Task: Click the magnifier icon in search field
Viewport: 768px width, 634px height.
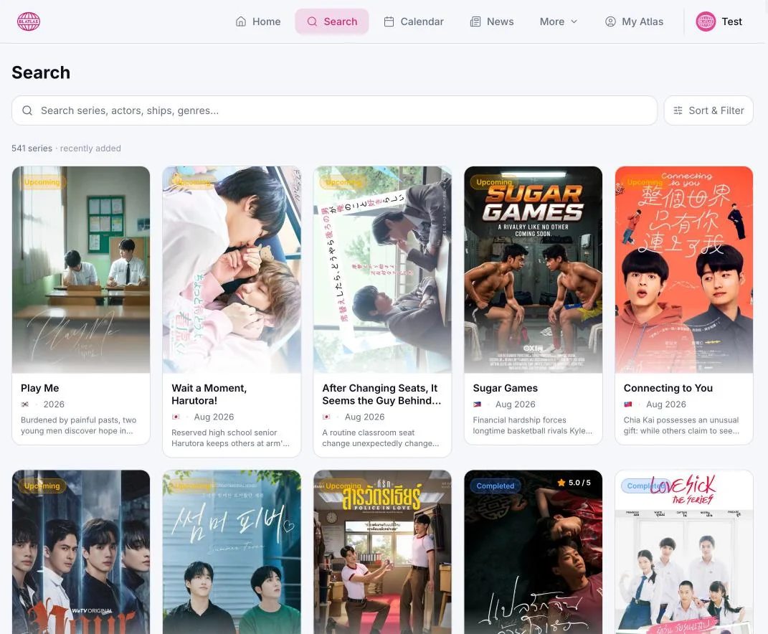Action: [x=27, y=110]
